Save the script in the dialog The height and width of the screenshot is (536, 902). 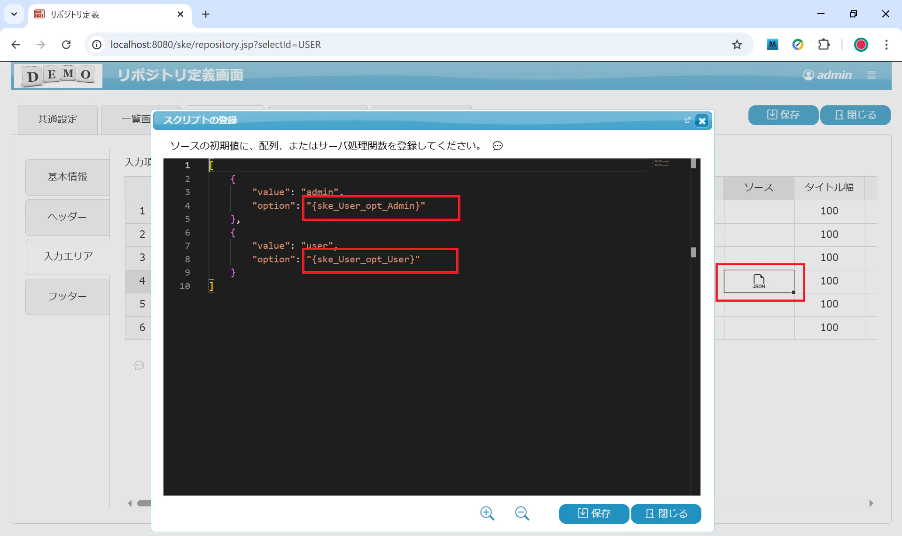(x=594, y=513)
